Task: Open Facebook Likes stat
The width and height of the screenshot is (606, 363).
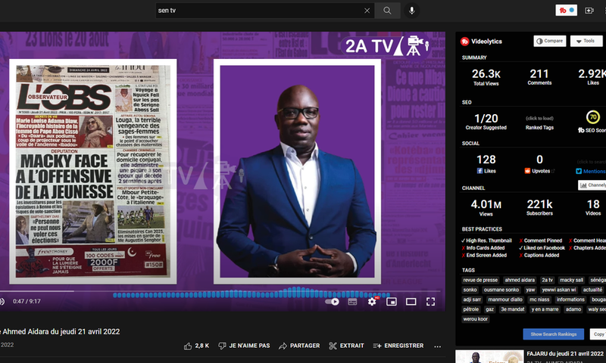Action: [486, 164]
